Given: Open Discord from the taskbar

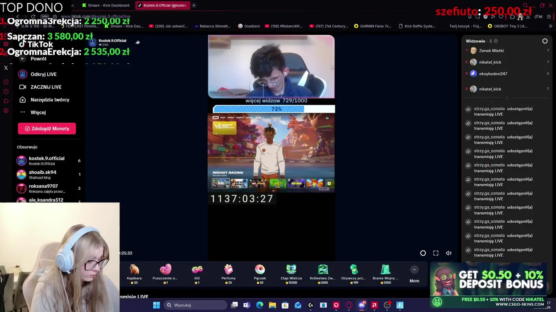Looking at the screenshot, I should click(x=361, y=305).
